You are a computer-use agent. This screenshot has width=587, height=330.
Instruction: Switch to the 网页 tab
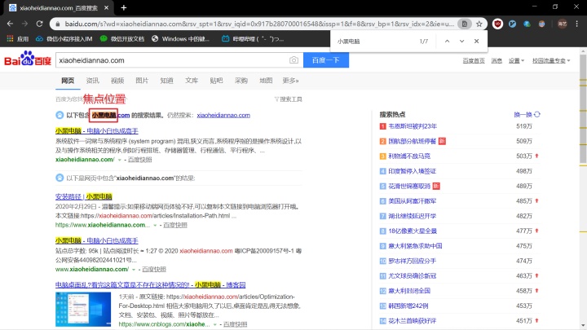pyautogui.click(x=68, y=81)
